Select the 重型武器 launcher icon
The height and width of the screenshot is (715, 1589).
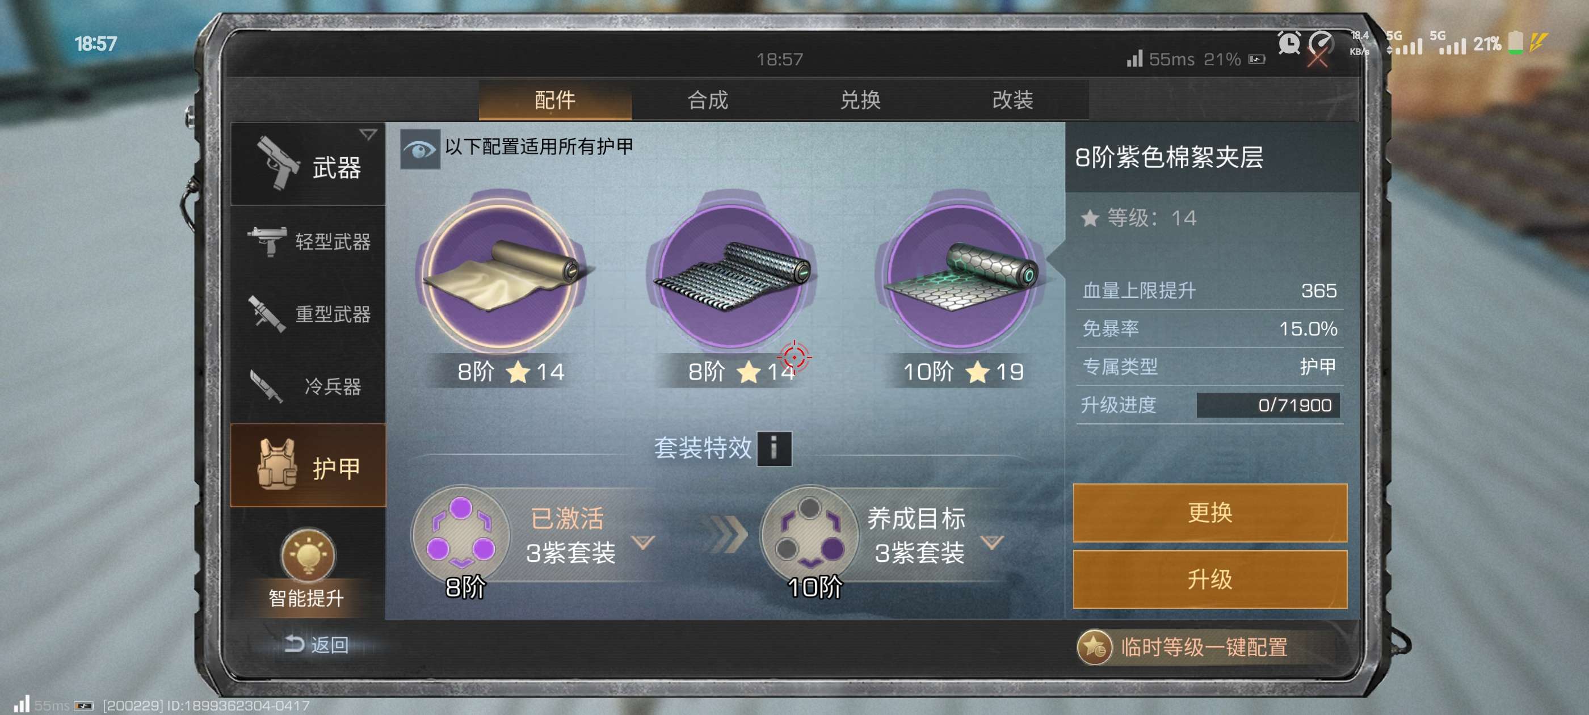tap(267, 313)
